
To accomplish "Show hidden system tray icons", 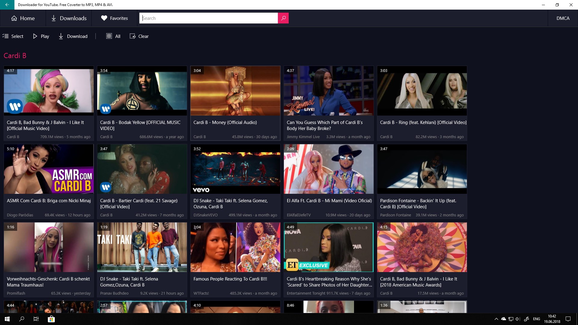I will pyautogui.click(x=496, y=319).
